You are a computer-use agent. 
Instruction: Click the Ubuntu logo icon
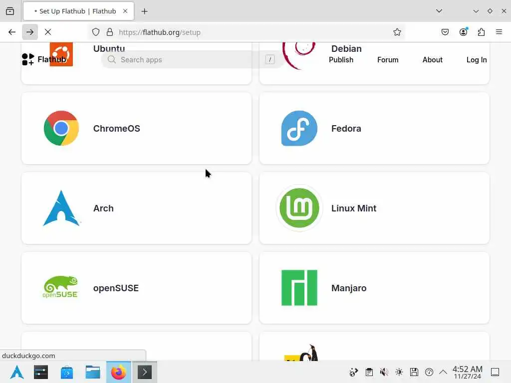coord(61,54)
